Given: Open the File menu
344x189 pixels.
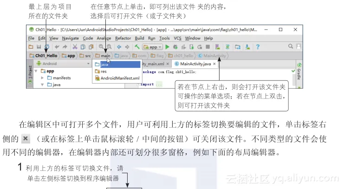Looking at the screenshot, I should tap(31, 38).
